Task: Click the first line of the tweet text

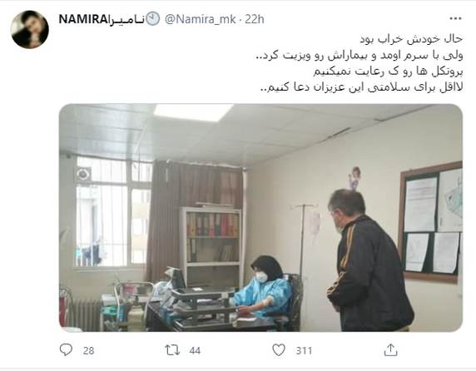Action: coord(411,39)
